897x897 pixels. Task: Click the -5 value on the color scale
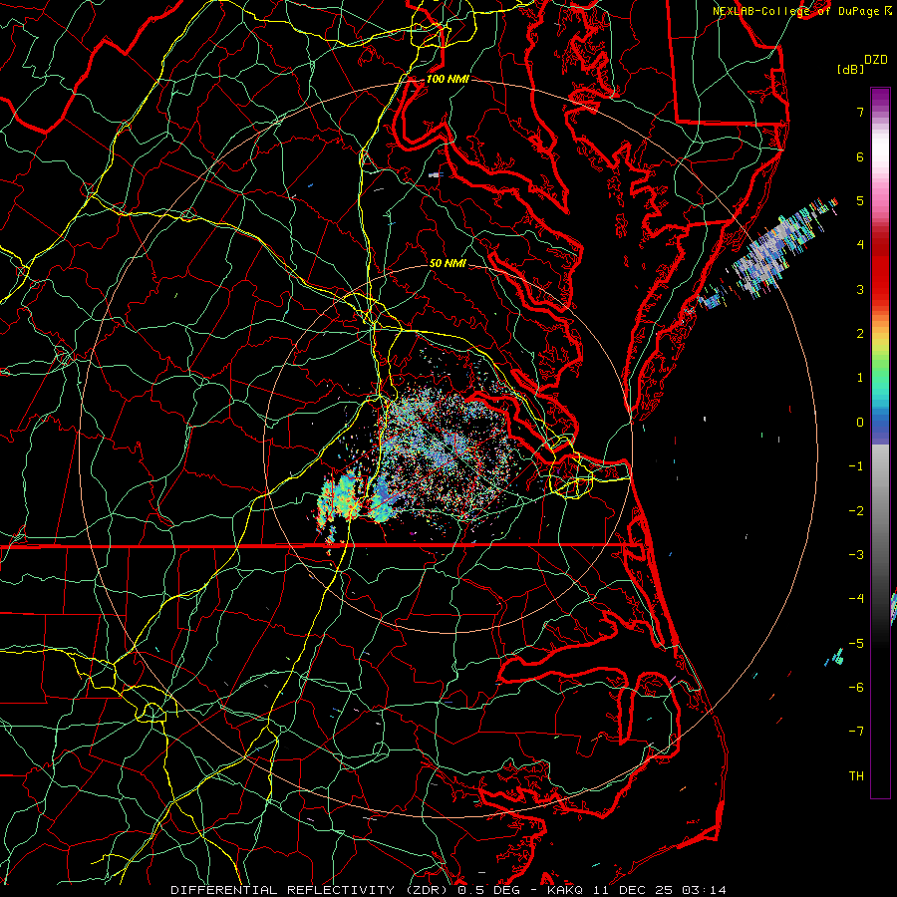pyautogui.click(x=856, y=644)
